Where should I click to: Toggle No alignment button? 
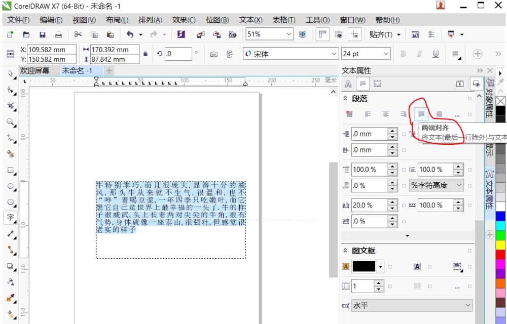(349, 114)
